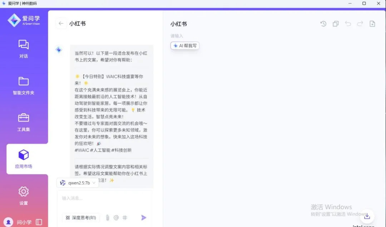Collapse sidebar using the panel toggle icon
Viewport: 386px width, 227px height.
pyautogui.click(x=39, y=222)
